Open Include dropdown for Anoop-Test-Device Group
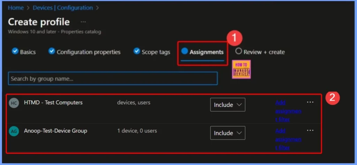 (228, 133)
